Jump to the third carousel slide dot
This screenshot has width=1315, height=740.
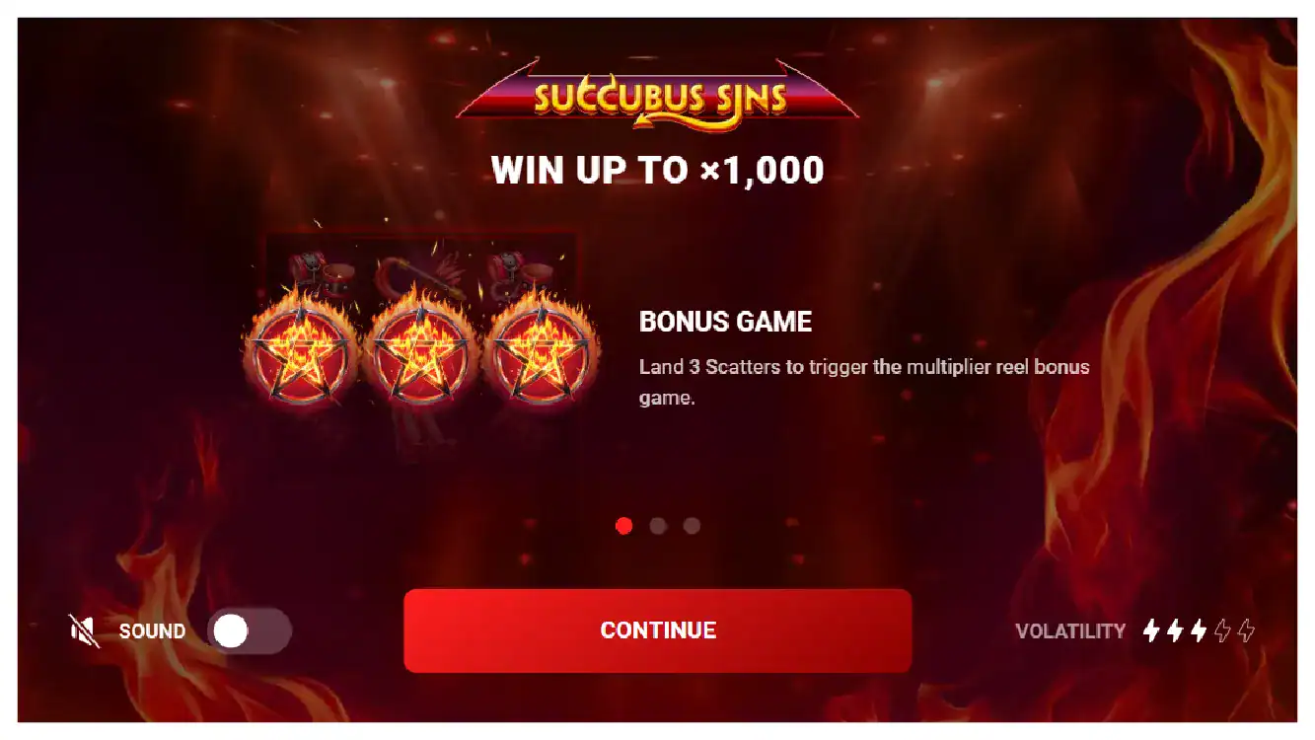[692, 526]
